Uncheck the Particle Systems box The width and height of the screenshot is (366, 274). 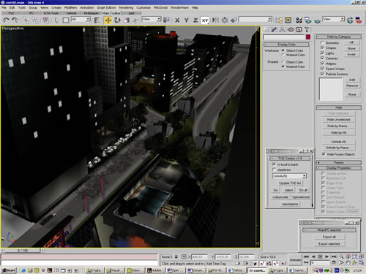coord(322,74)
